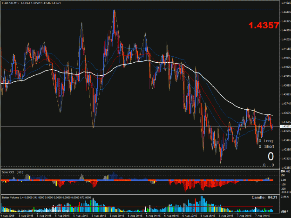Click the Sonic CCI (63) indicator label
Screen dimensions: 291x218
click(x=13, y=172)
